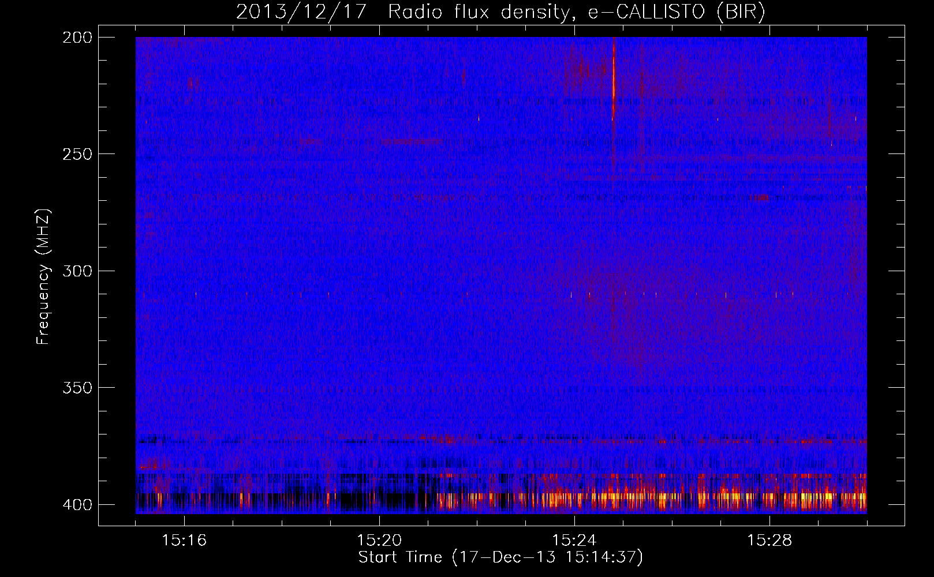934x577 pixels.
Task: Click the 15:28 time tick label
Action: point(769,541)
